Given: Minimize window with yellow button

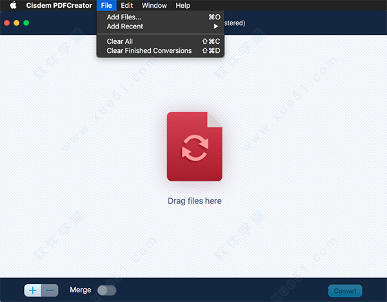Looking at the screenshot, I should tap(17, 23).
